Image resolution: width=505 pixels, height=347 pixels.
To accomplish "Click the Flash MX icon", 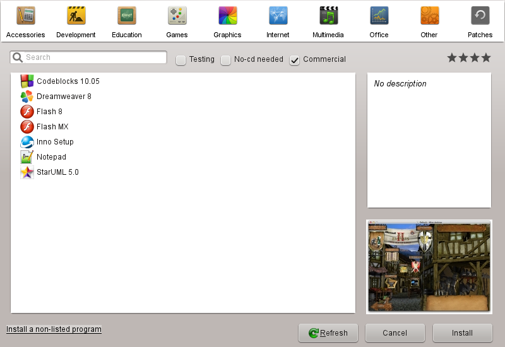I will [x=27, y=127].
